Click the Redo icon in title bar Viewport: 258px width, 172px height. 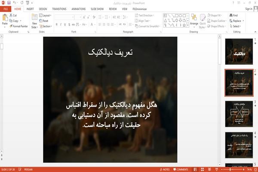(x=22, y=3)
